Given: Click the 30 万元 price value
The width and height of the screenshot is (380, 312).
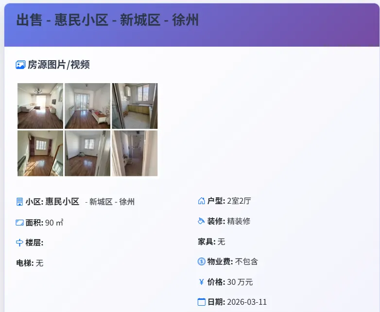Looking at the screenshot, I should pos(240,282).
